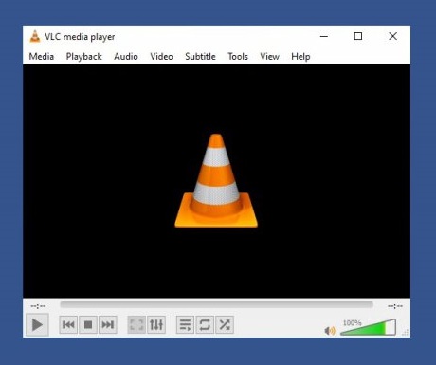This screenshot has height=365, width=436.
Task: Click elapsed time label left of seek bar
Action: [38, 306]
